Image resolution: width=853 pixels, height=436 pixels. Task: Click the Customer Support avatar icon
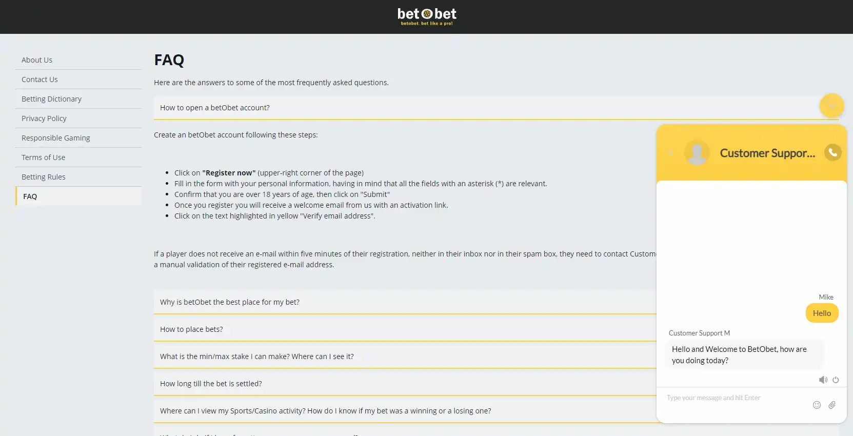coord(697,152)
